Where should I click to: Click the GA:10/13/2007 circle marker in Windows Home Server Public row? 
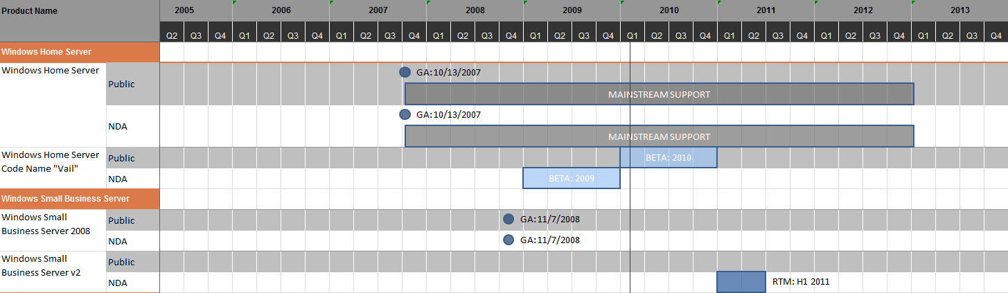click(x=405, y=72)
